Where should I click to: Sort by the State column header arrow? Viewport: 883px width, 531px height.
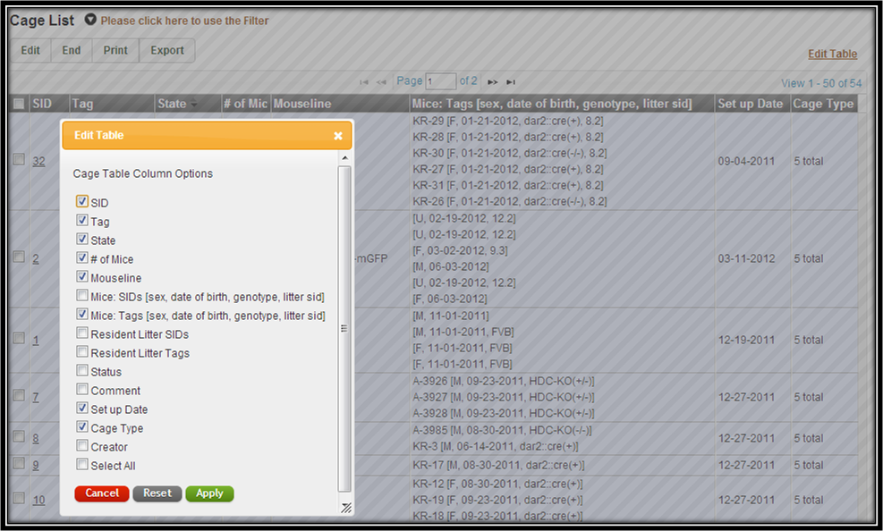click(194, 105)
